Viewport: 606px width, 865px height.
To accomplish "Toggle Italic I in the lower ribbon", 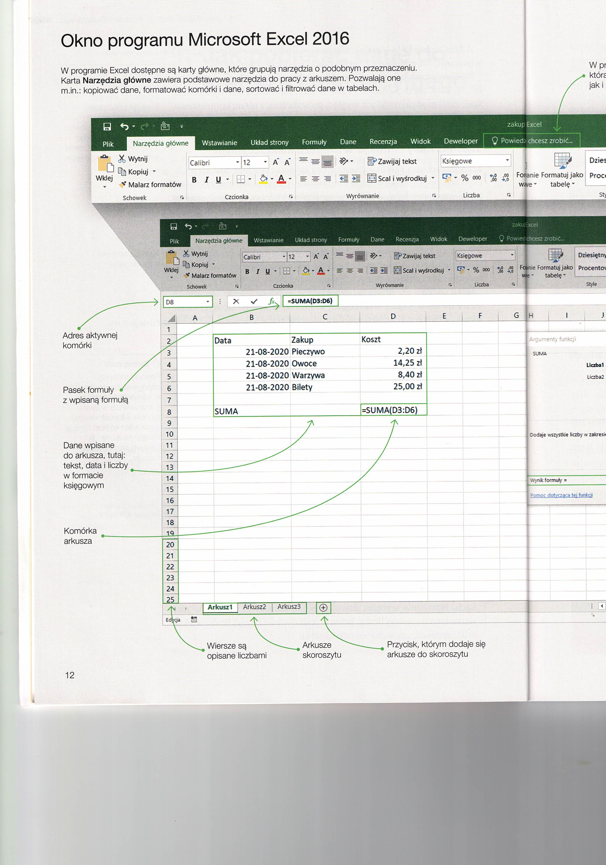I will [258, 271].
